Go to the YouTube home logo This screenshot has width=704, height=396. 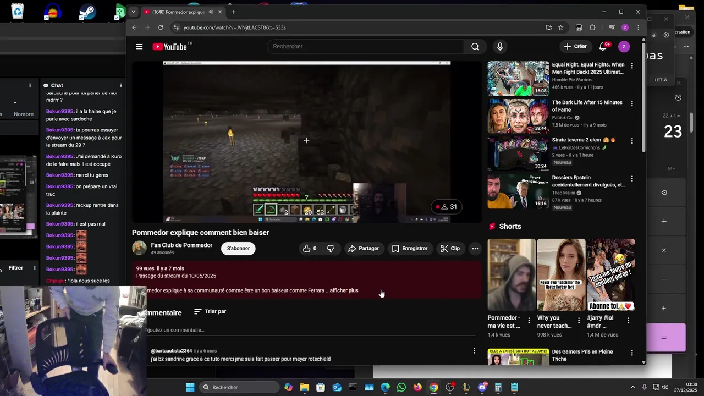(170, 47)
